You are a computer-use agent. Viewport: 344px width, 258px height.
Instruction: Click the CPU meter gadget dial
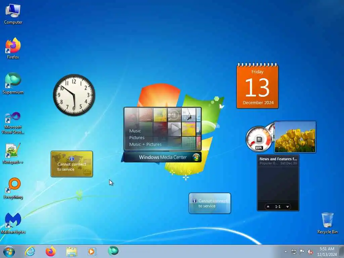[259, 139]
